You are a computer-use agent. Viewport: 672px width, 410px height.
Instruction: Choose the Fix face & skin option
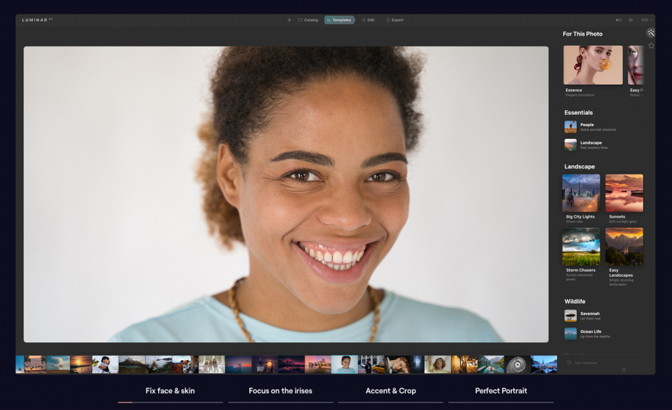click(170, 391)
